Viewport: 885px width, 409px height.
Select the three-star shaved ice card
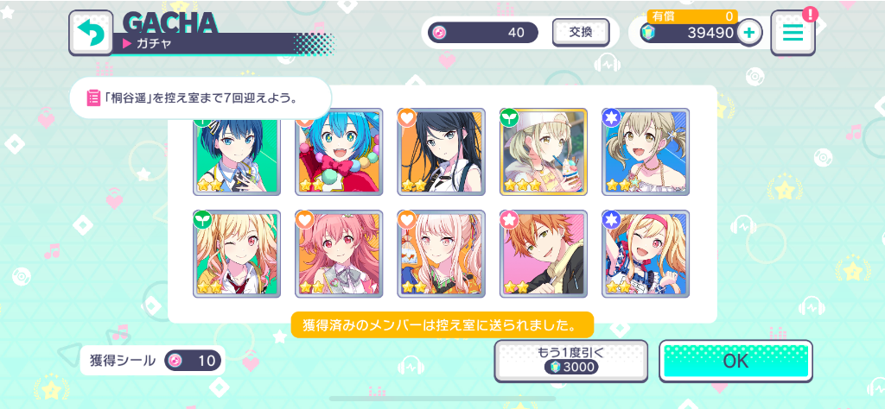(x=544, y=152)
